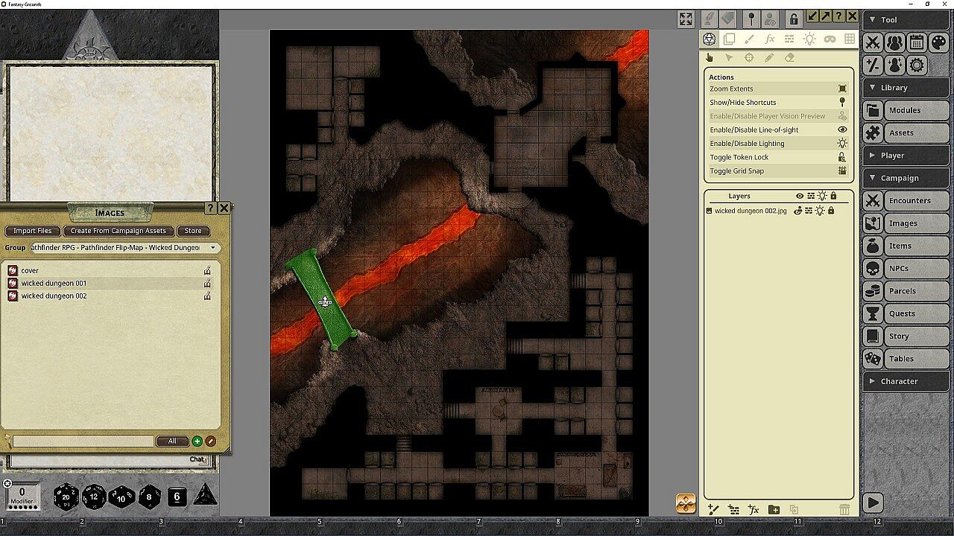
Task: Expand the Player sidebar section
Action: [906, 155]
